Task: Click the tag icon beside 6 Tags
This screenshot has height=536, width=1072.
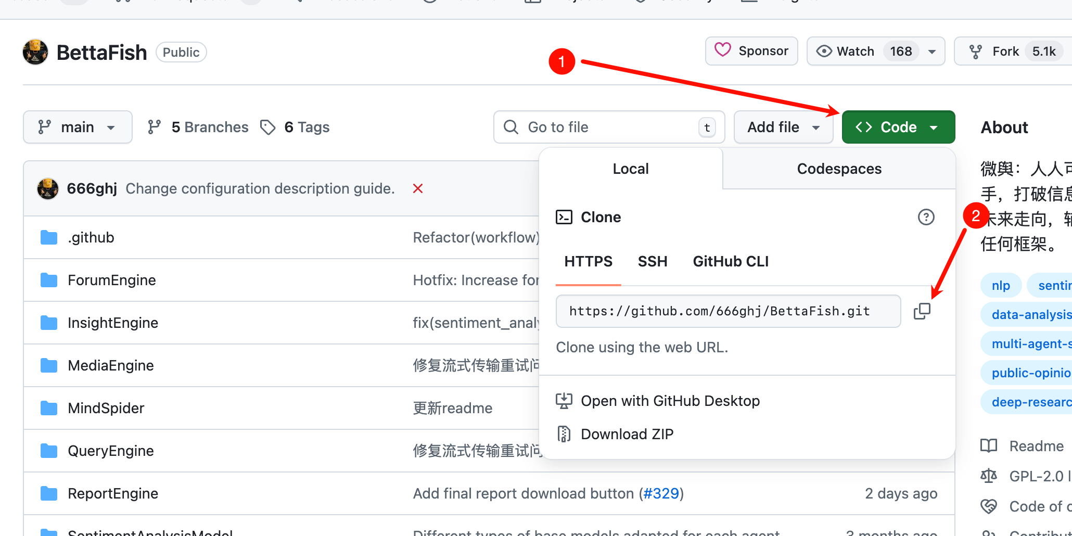Action: tap(268, 127)
